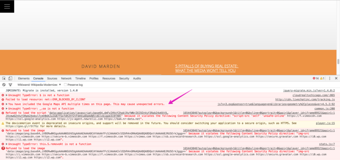This screenshot has height=160, width=340.
Task: Click warning triangle beside devicemotion message
Action: pyautogui.click(x=3, y=123)
